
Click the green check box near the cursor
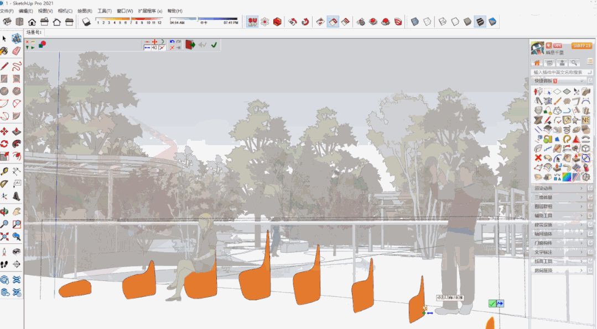pyautogui.click(x=492, y=304)
